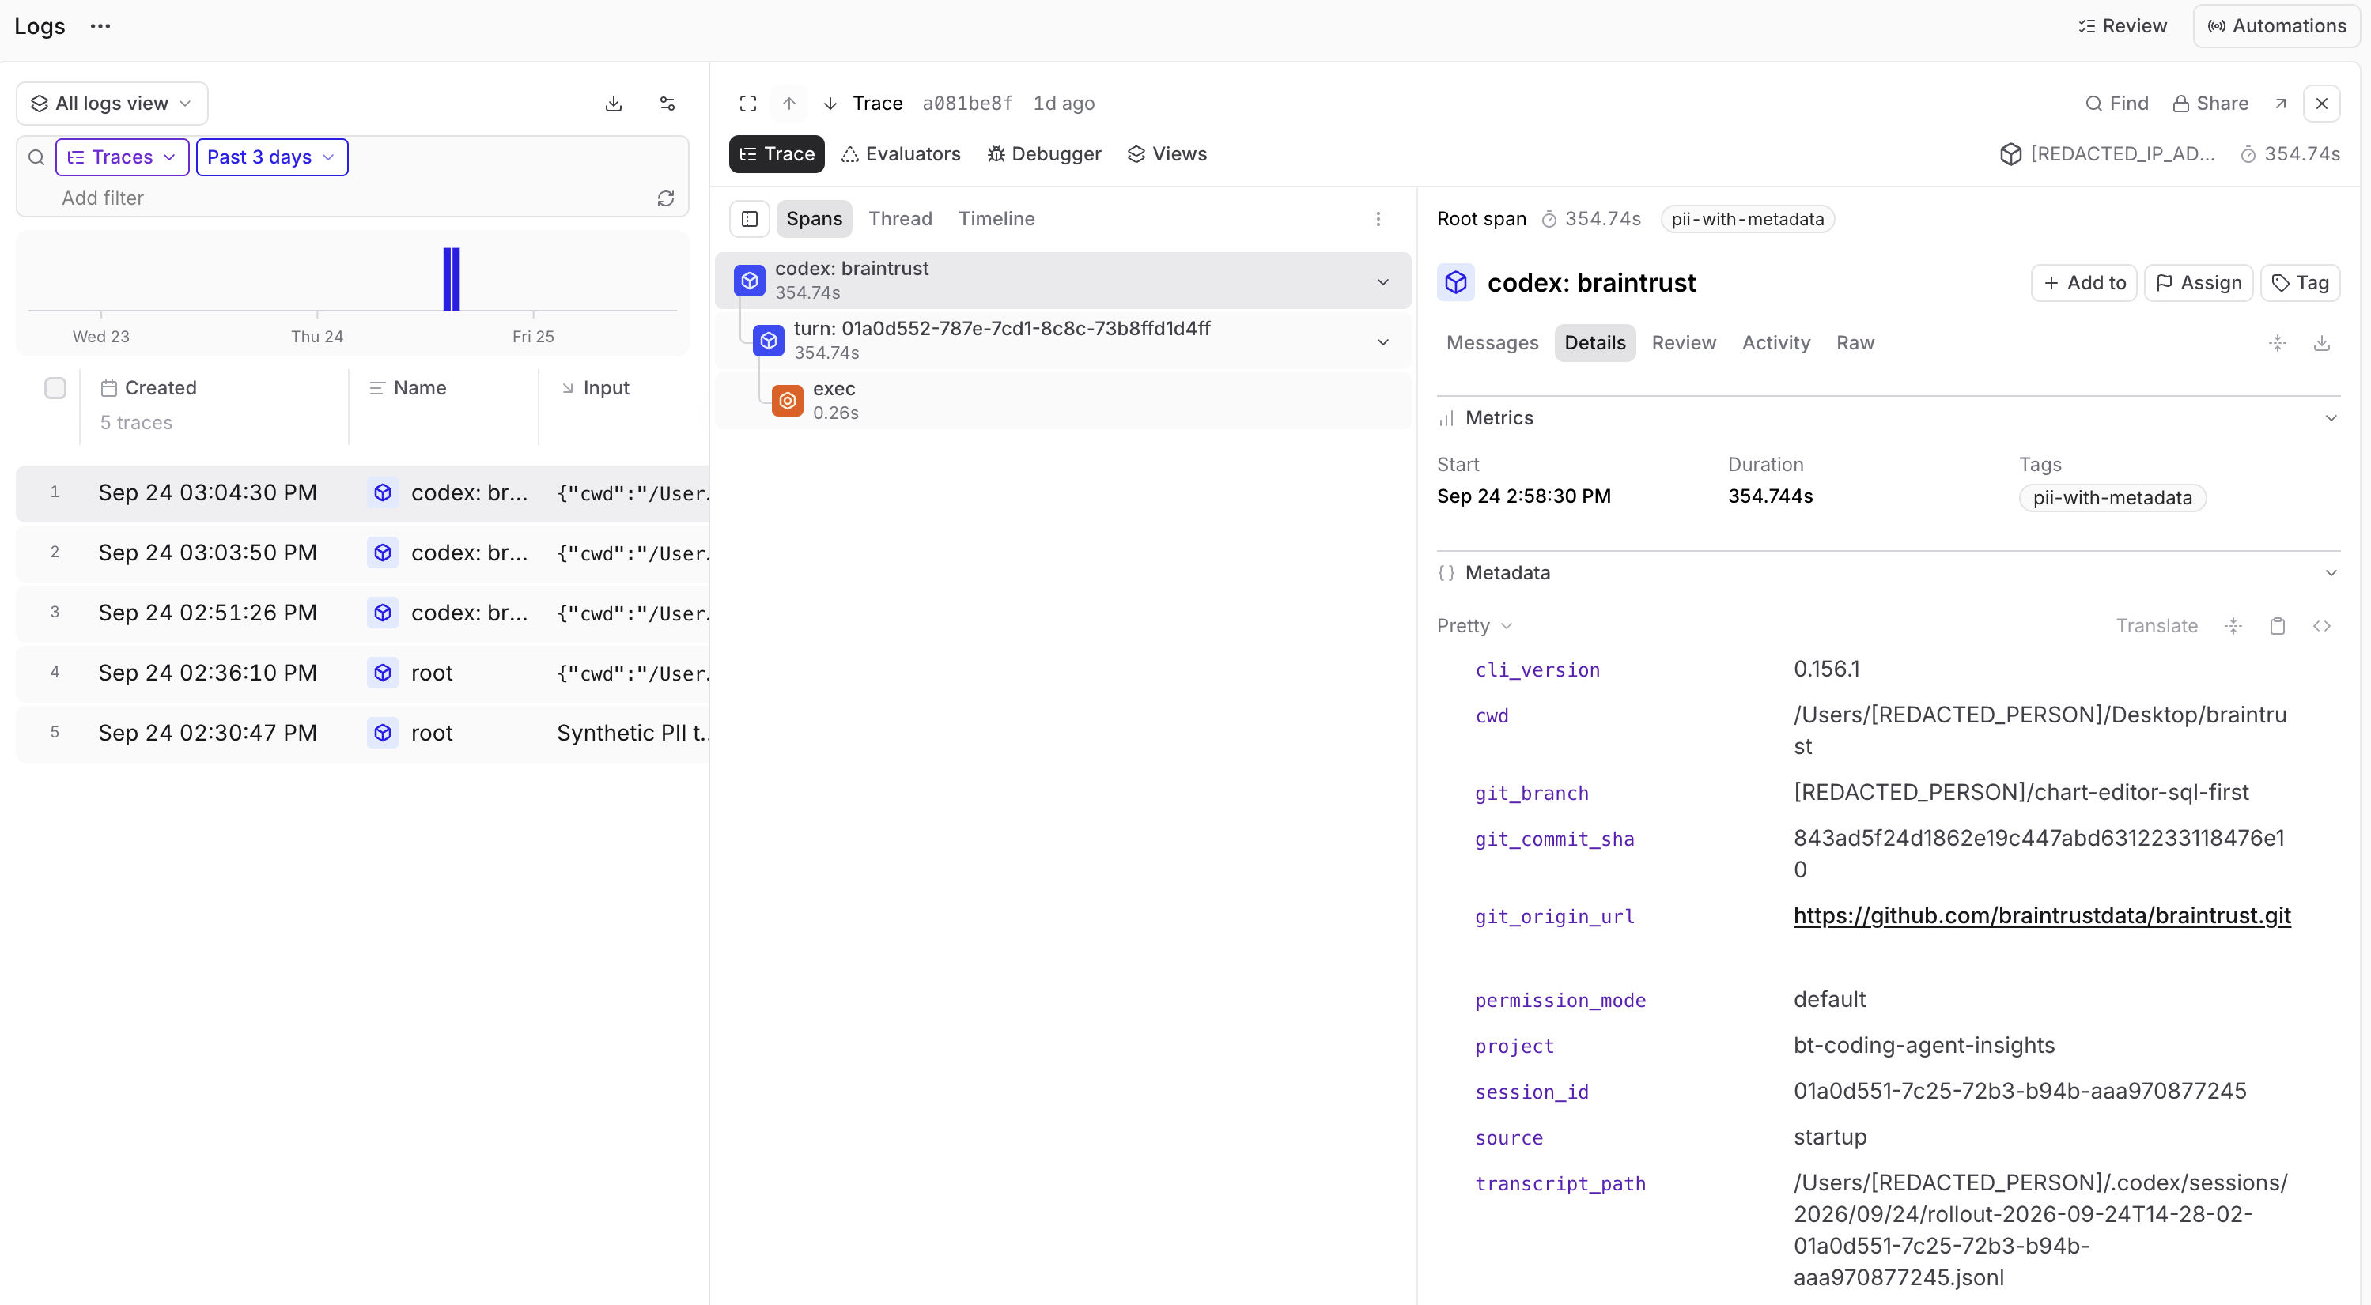
Task: Collapse the Metadata section
Action: [2331, 573]
